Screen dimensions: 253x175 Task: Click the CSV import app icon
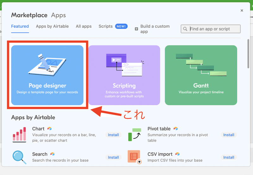tap(135, 157)
